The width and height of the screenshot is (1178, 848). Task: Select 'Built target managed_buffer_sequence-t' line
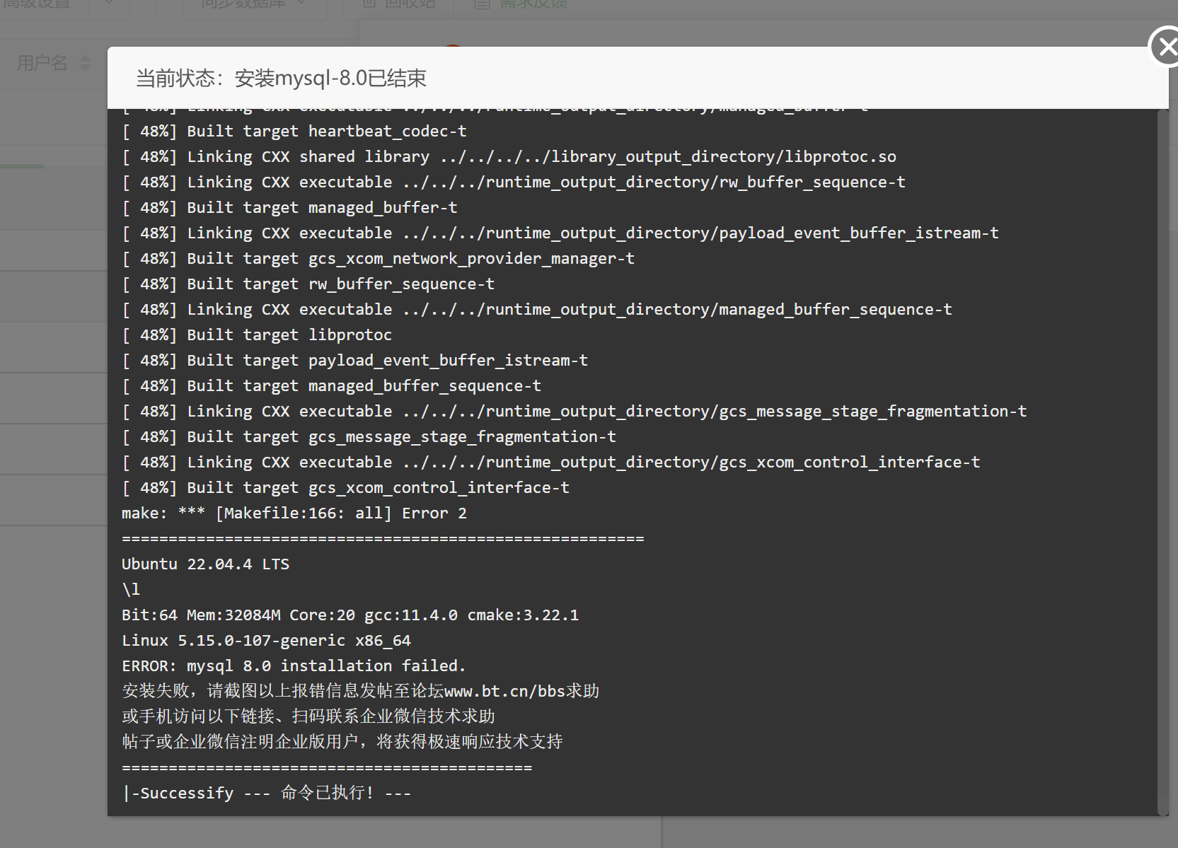point(331,386)
